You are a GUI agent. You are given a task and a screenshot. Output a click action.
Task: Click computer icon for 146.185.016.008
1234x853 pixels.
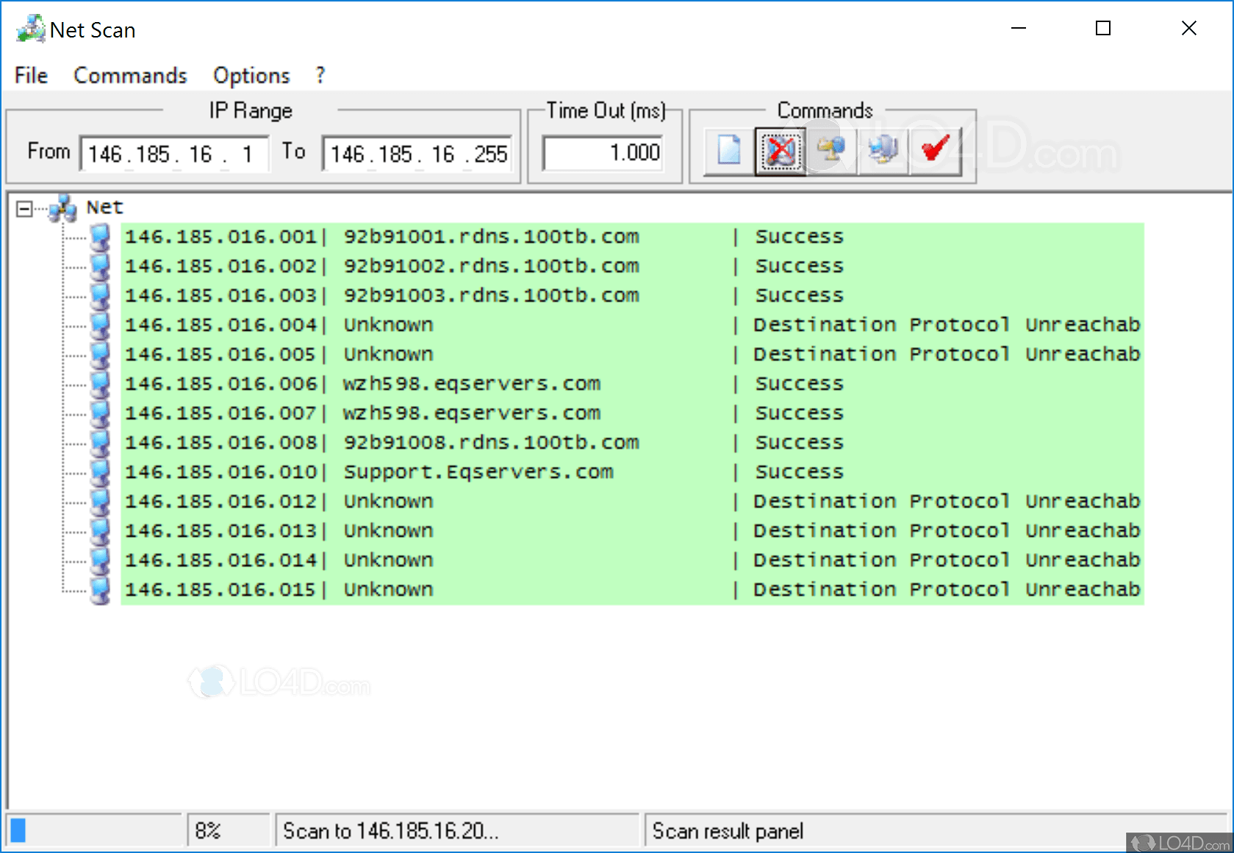100,443
